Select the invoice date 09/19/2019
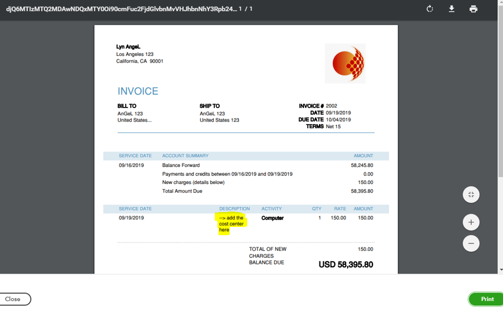The width and height of the screenshot is (503, 313). point(338,113)
